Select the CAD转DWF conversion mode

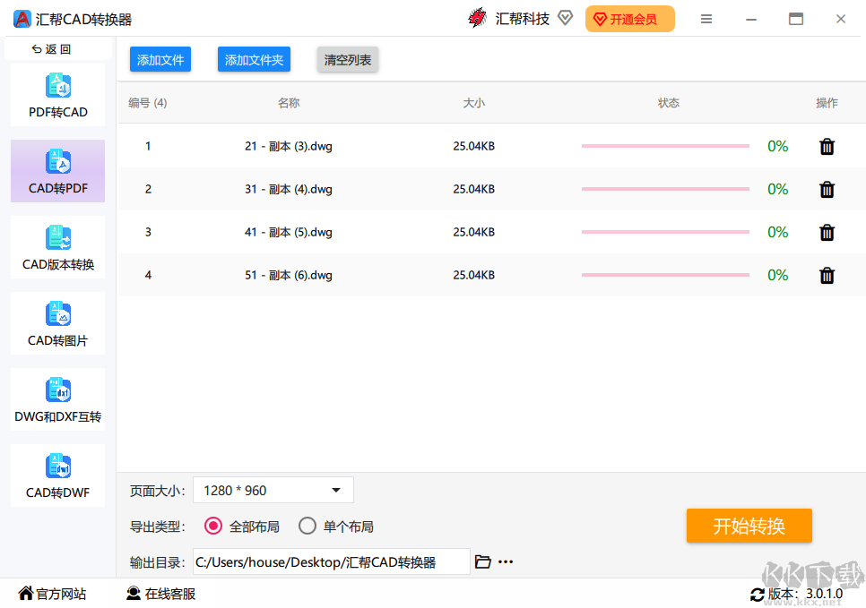(57, 475)
